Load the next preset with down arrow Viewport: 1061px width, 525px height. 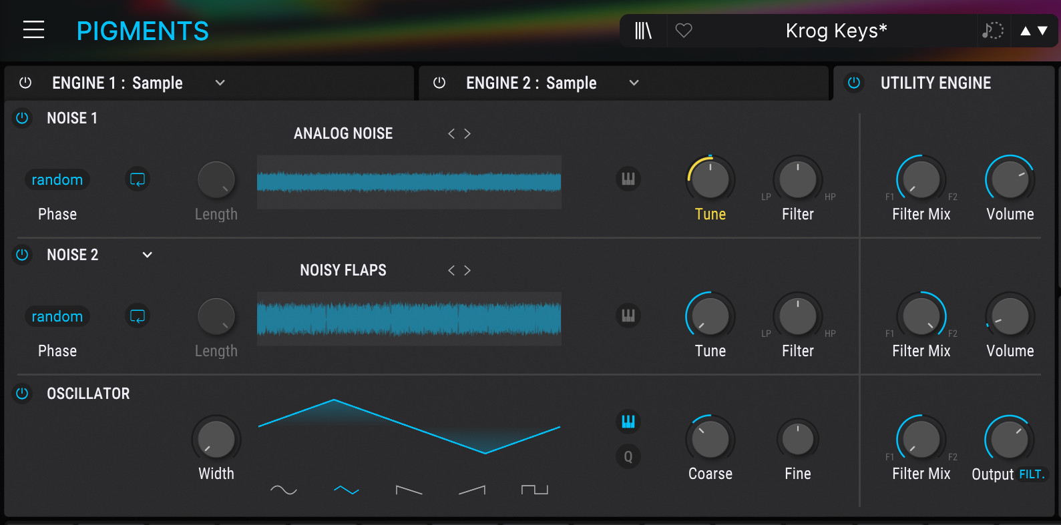[x=1042, y=31]
